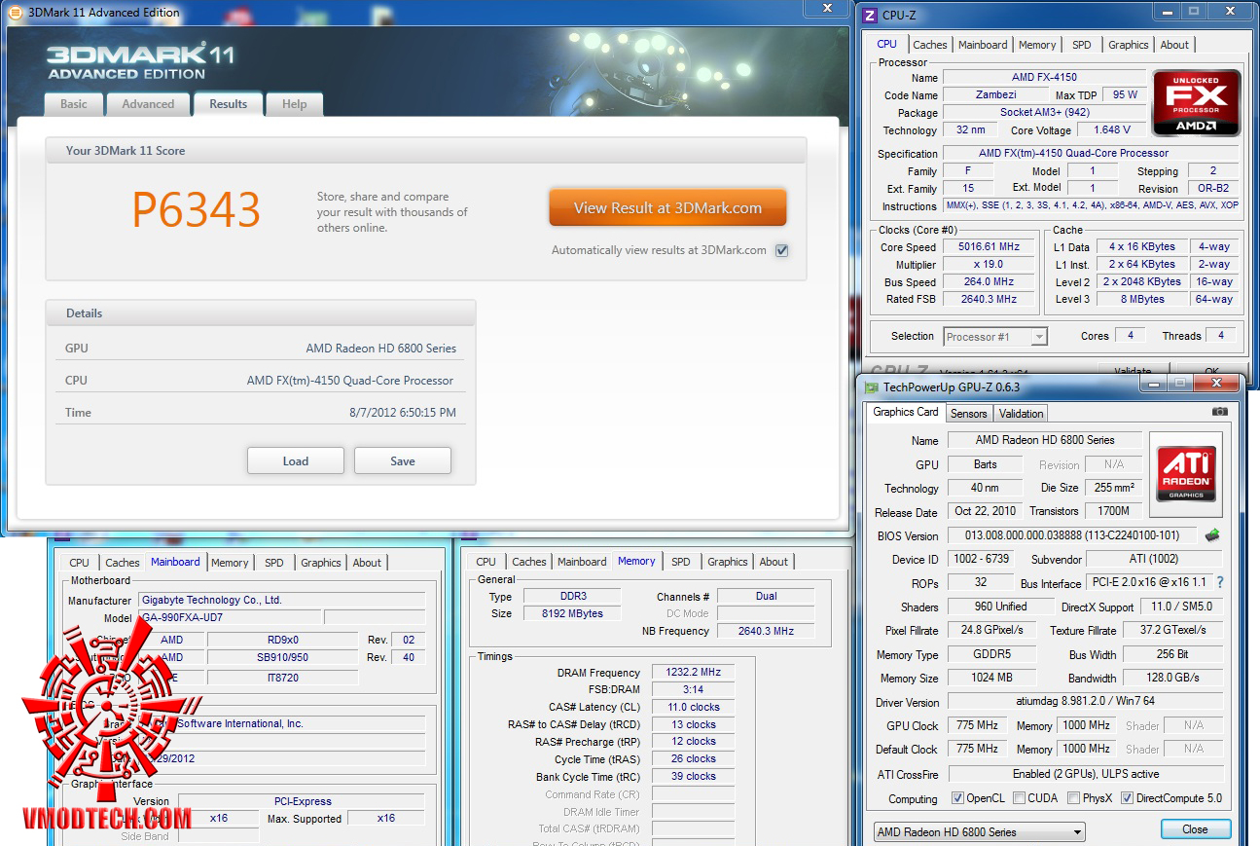
Task: Switch to the Basic tab in 3DMark 11
Action: click(x=74, y=104)
